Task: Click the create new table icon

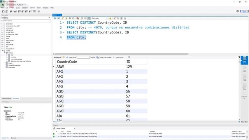Action: tap(19, 11)
